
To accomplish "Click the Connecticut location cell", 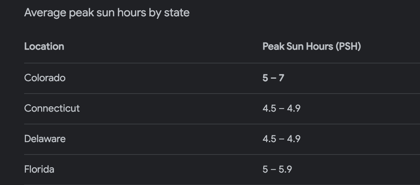I will pyautogui.click(x=52, y=108).
